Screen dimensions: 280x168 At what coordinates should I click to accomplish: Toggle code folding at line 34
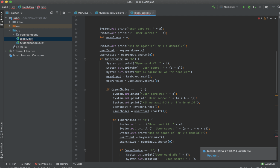coord(85,59)
